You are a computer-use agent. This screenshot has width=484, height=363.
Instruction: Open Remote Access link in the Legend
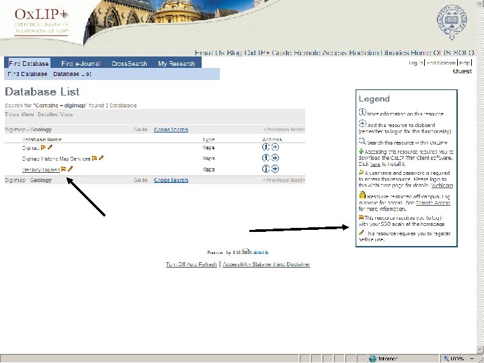point(432,203)
